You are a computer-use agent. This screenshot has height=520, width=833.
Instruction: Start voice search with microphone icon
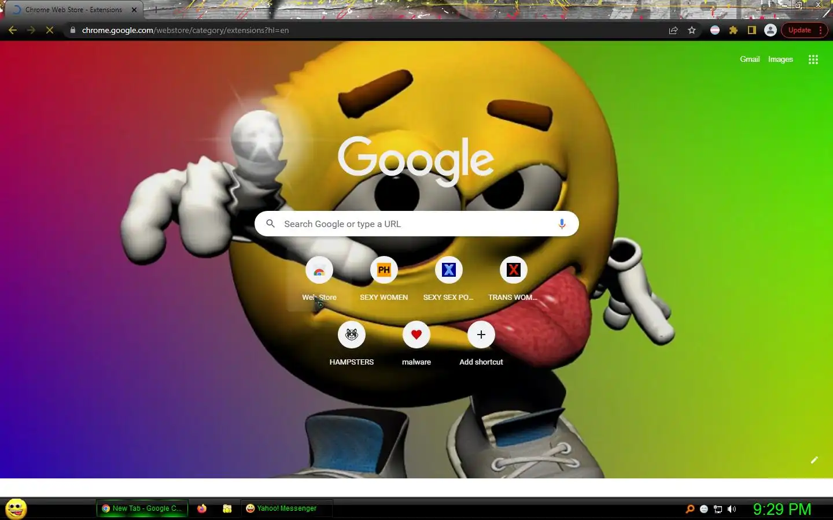coord(562,224)
